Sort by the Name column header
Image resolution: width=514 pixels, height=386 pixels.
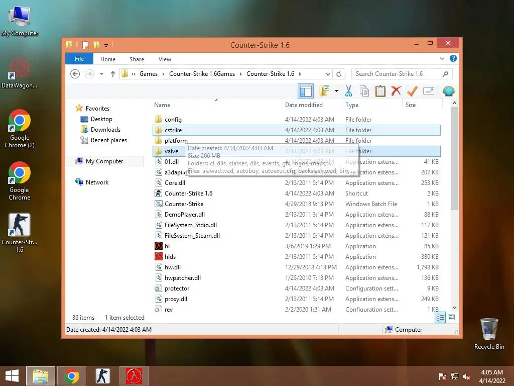[162, 105]
